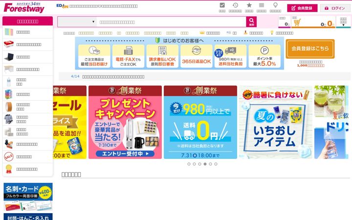Open the 封筒・はんこ・名入れ banner
Screen dimensions: 352x220
(x=28, y=217)
